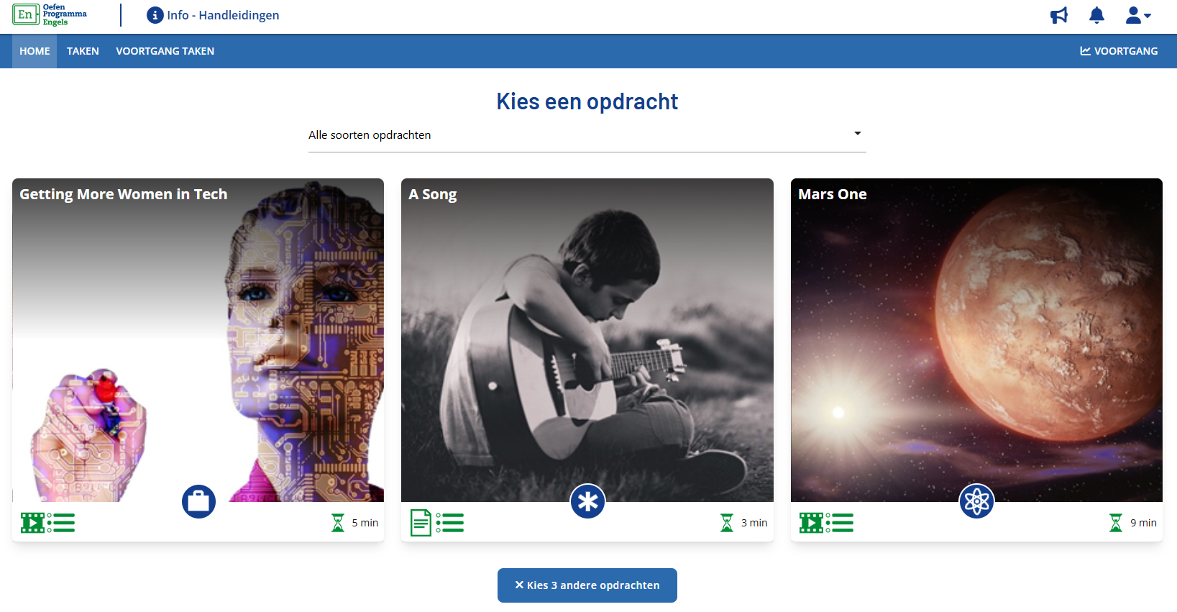Open the VOORTGANG link with chart icon
1177x612 pixels.
[1119, 51]
